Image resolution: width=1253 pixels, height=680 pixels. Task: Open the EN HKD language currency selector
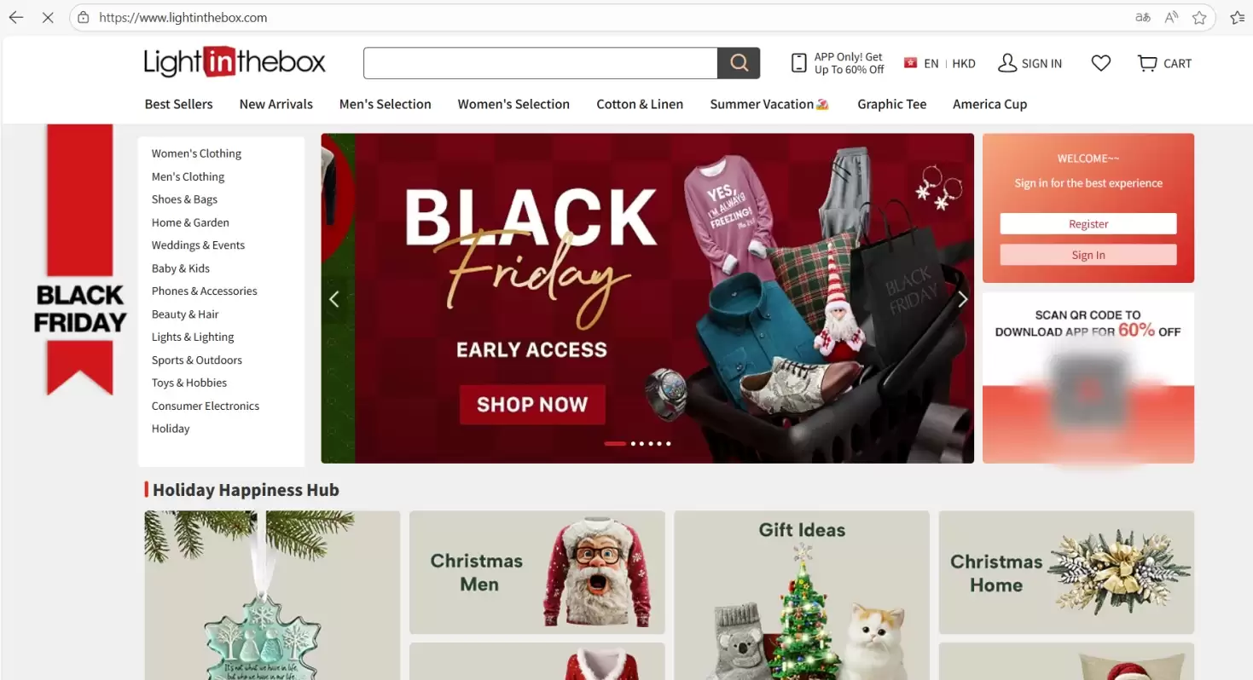pyautogui.click(x=940, y=63)
